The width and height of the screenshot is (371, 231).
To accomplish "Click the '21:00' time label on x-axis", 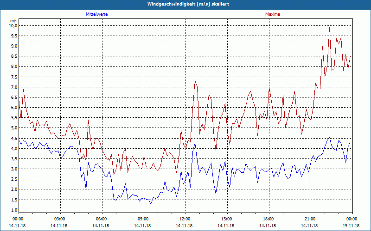I will 311,219.
